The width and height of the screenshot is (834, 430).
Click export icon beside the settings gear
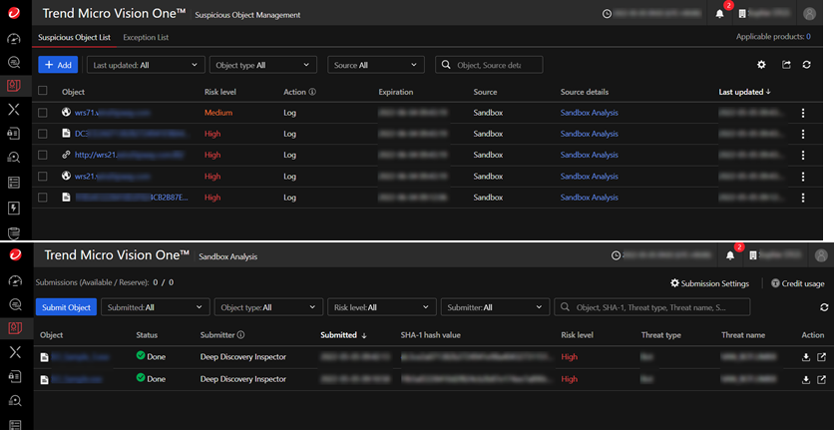[786, 65]
